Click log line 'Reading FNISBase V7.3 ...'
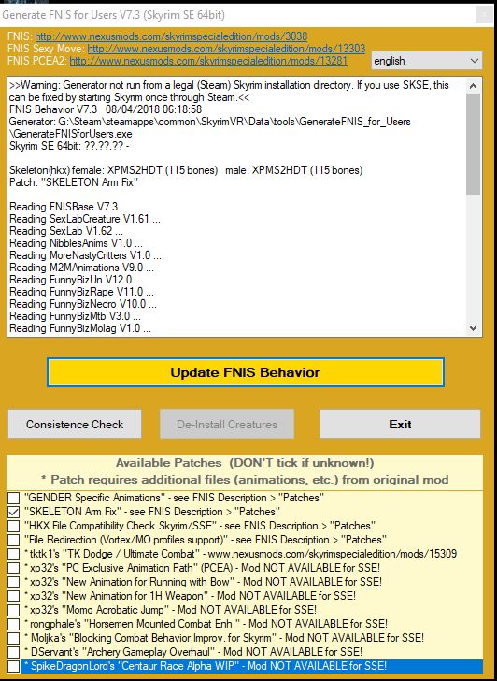Screen dimensions: 497x681 [69, 207]
